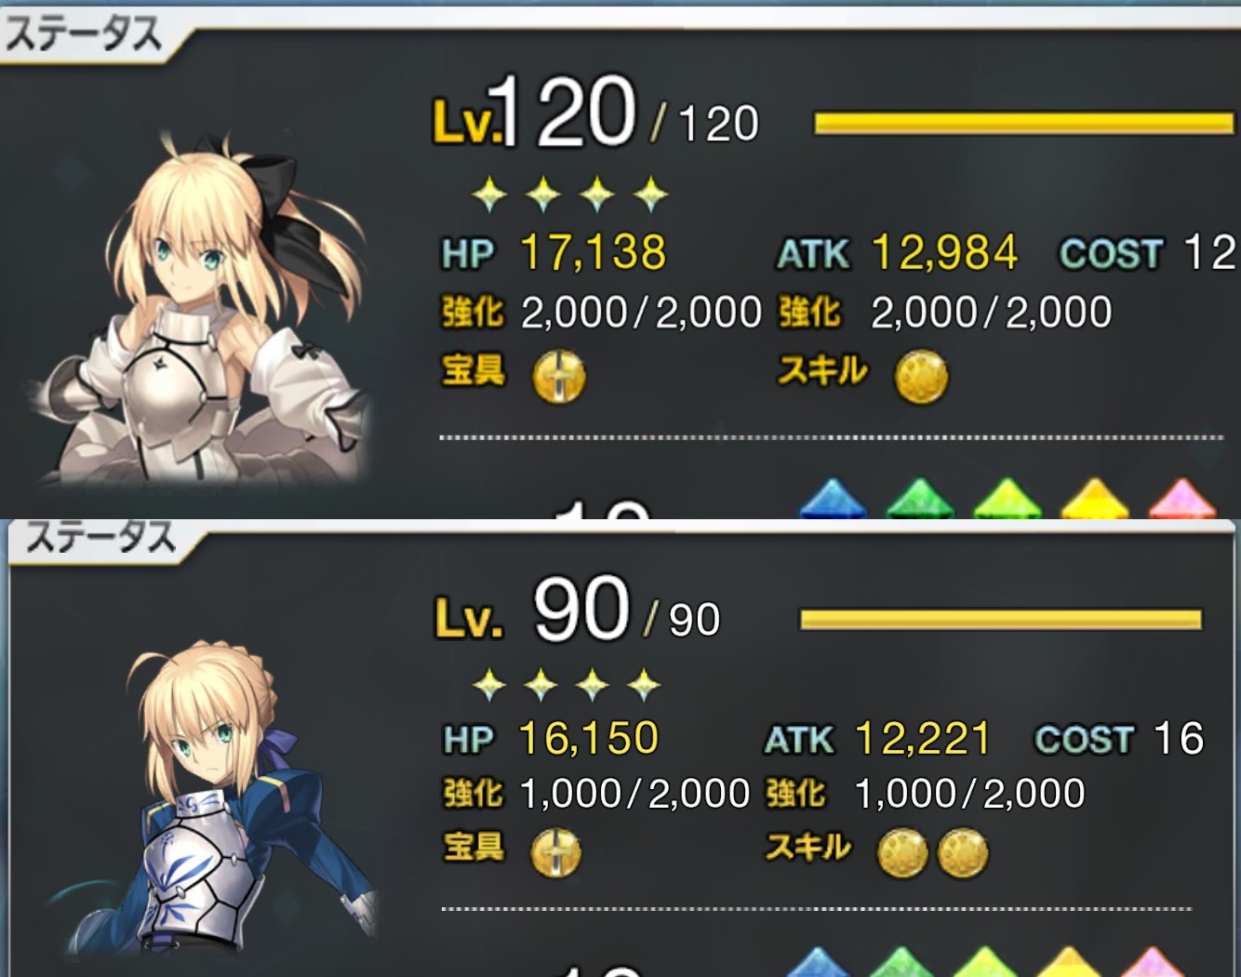Tap the gold skill icon of Saber Lily

[x=921, y=378]
